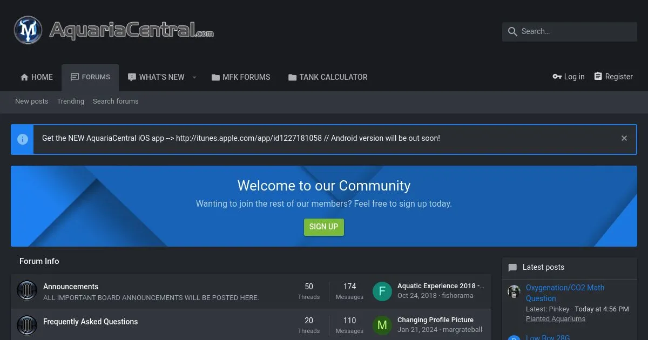Screen dimensions: 648x340
Task: Click the fishorama username link
Action: (x=457, y=296)
